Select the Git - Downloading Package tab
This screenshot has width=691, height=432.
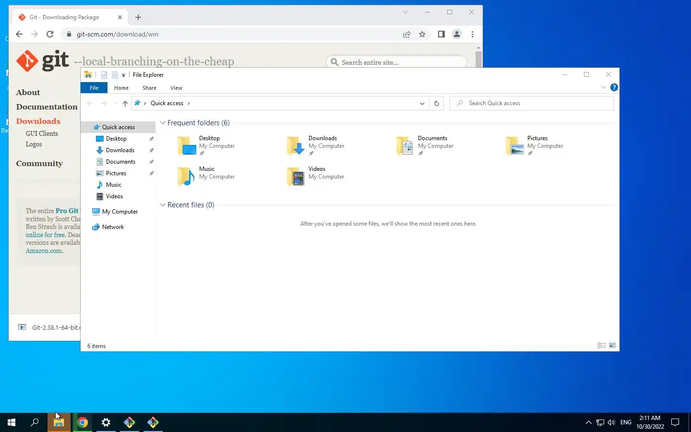point(70,17)
